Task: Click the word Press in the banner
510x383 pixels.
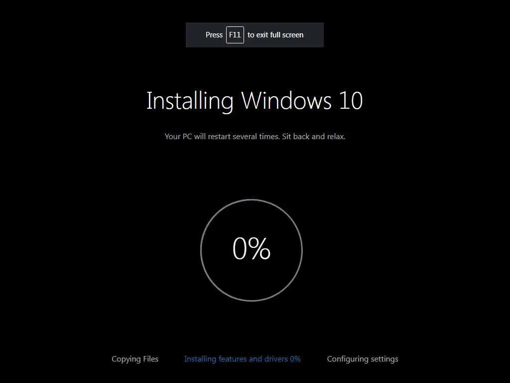Action: coord(214,35)
